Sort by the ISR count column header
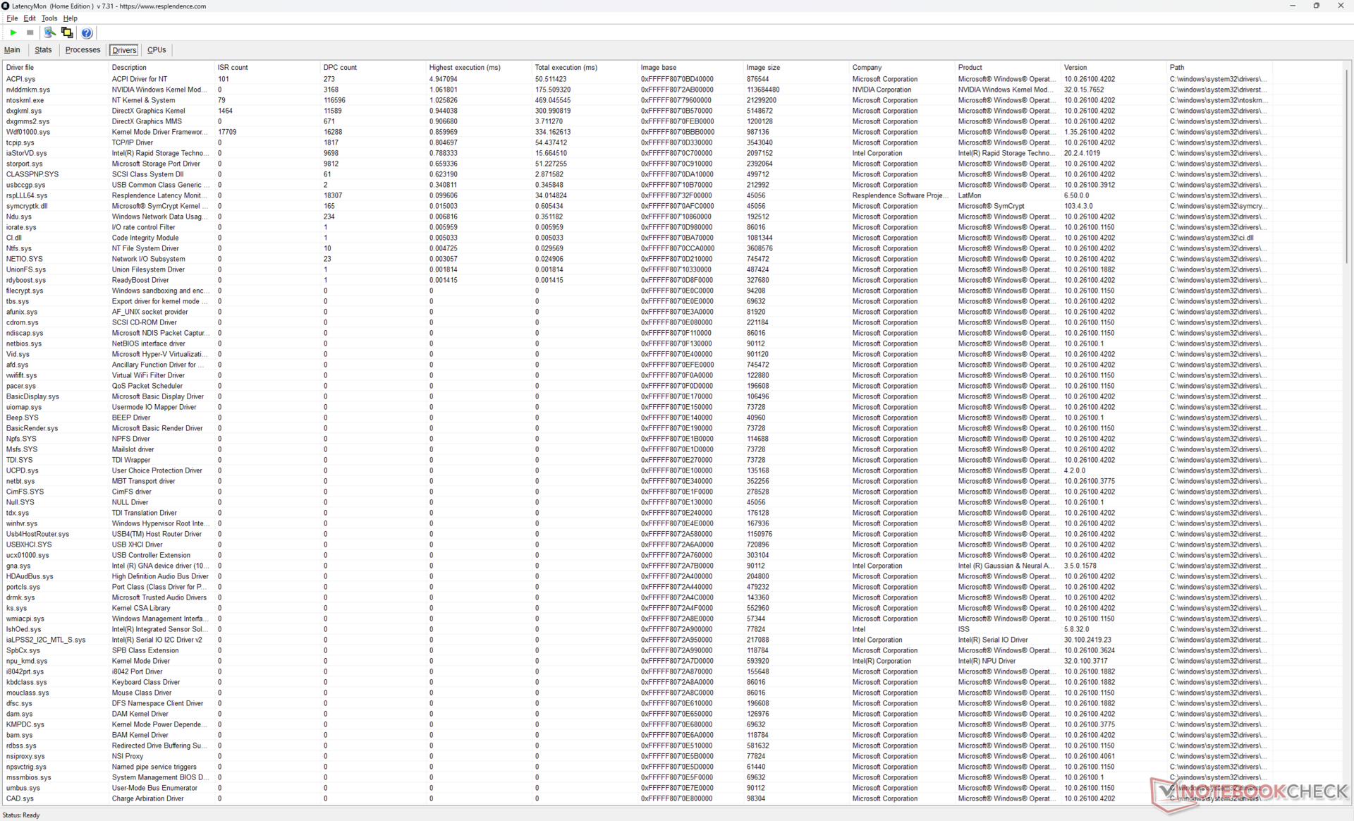Screen dimensions: 1354x821 coord(233,68)
